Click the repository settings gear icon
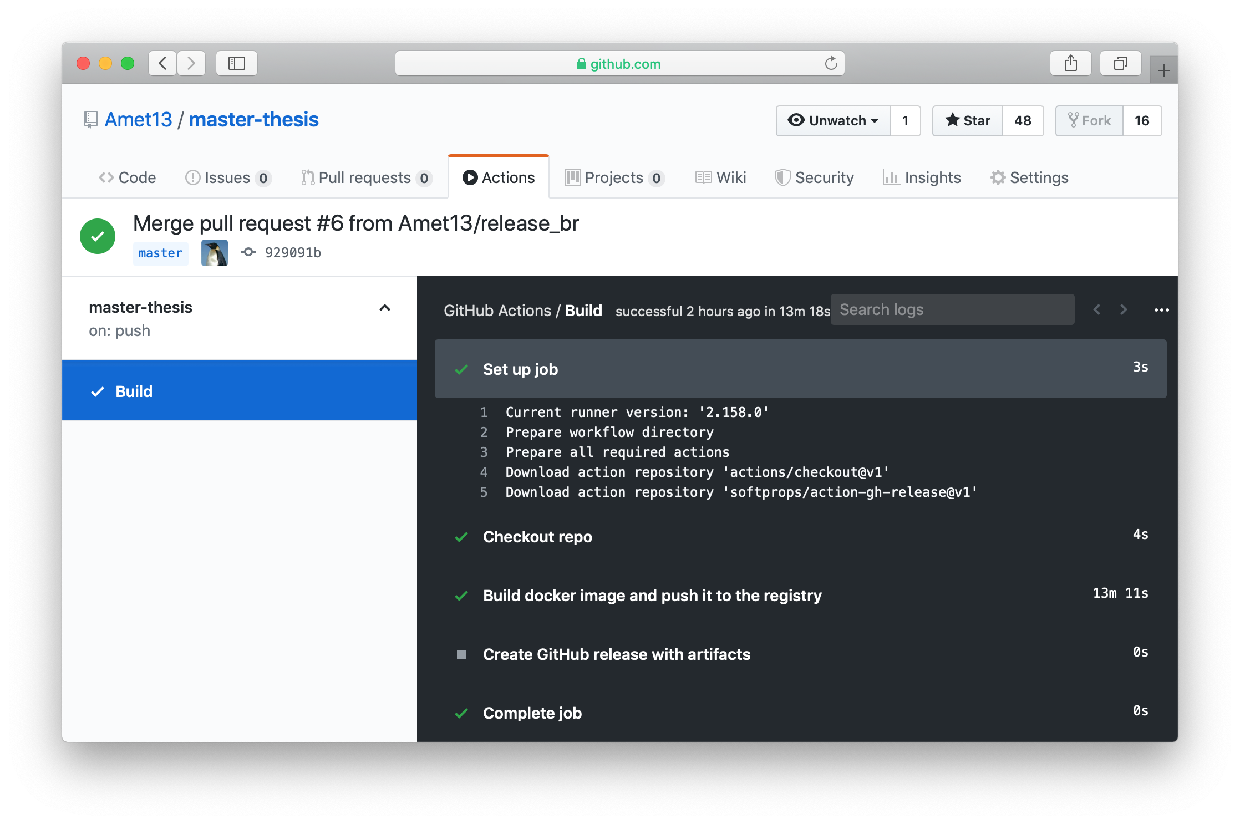The width and height of the screenshot is (1240, 824). point(998,177)
